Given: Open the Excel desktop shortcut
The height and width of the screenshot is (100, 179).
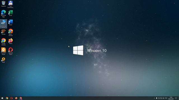Looking at the screenshot, I should pyautogui.click(x=11, y=13).
